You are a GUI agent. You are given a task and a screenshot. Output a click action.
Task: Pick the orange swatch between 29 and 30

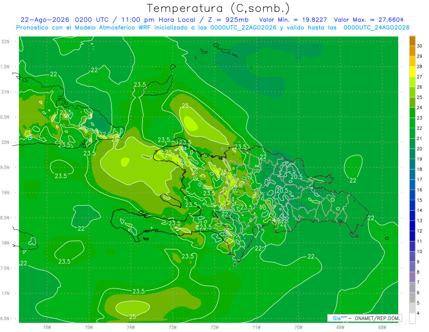click(x=412, y=51)
